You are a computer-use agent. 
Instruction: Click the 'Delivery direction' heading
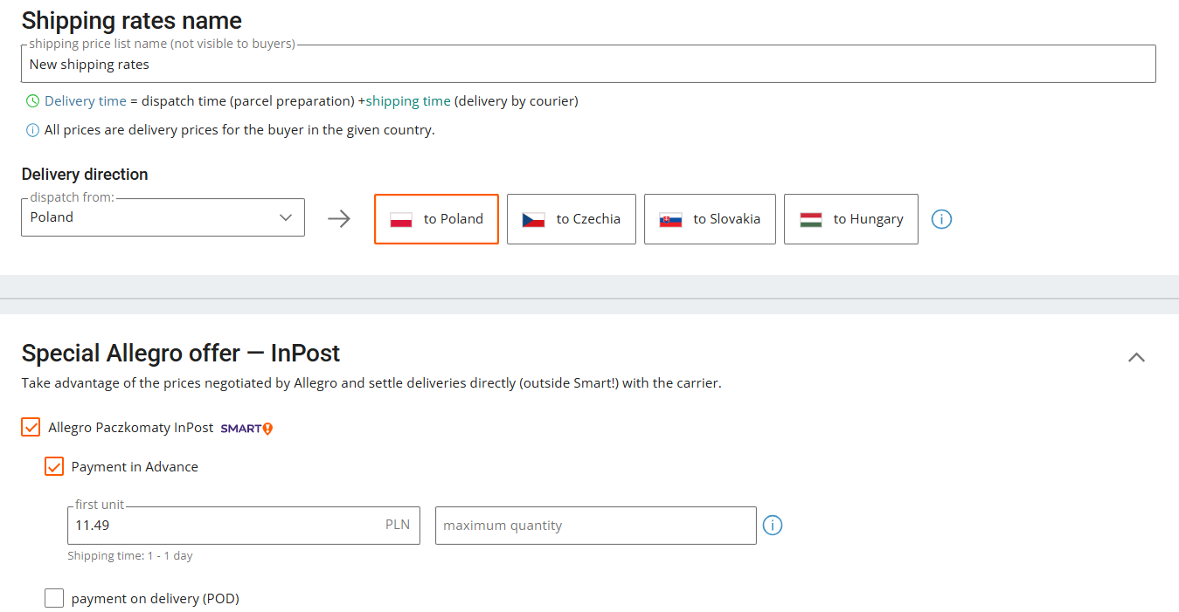(85, 175)
